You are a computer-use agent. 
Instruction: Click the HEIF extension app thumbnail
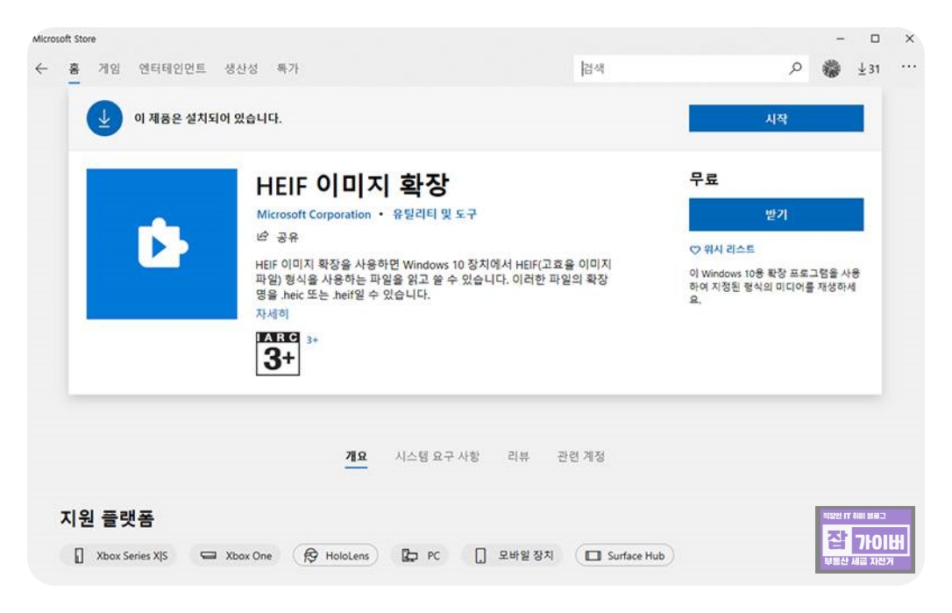click(162, 244)
